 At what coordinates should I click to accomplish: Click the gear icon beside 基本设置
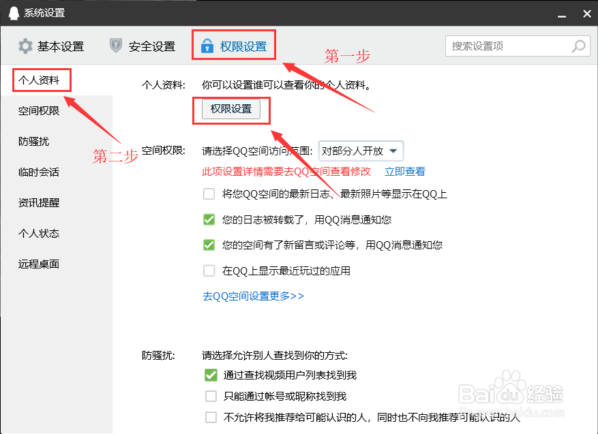[x=25, y=46]
